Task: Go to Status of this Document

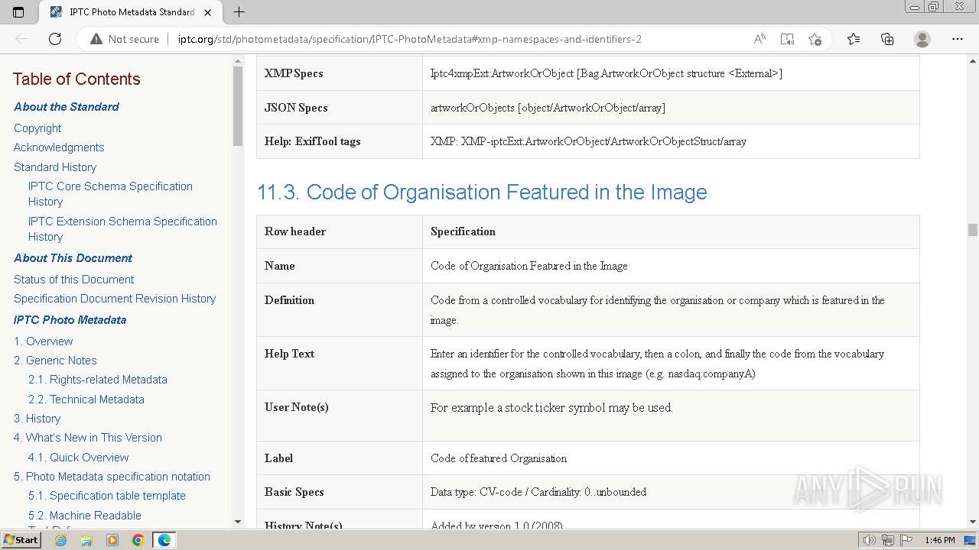Action: pyautogui.click(x=73, y=280)
